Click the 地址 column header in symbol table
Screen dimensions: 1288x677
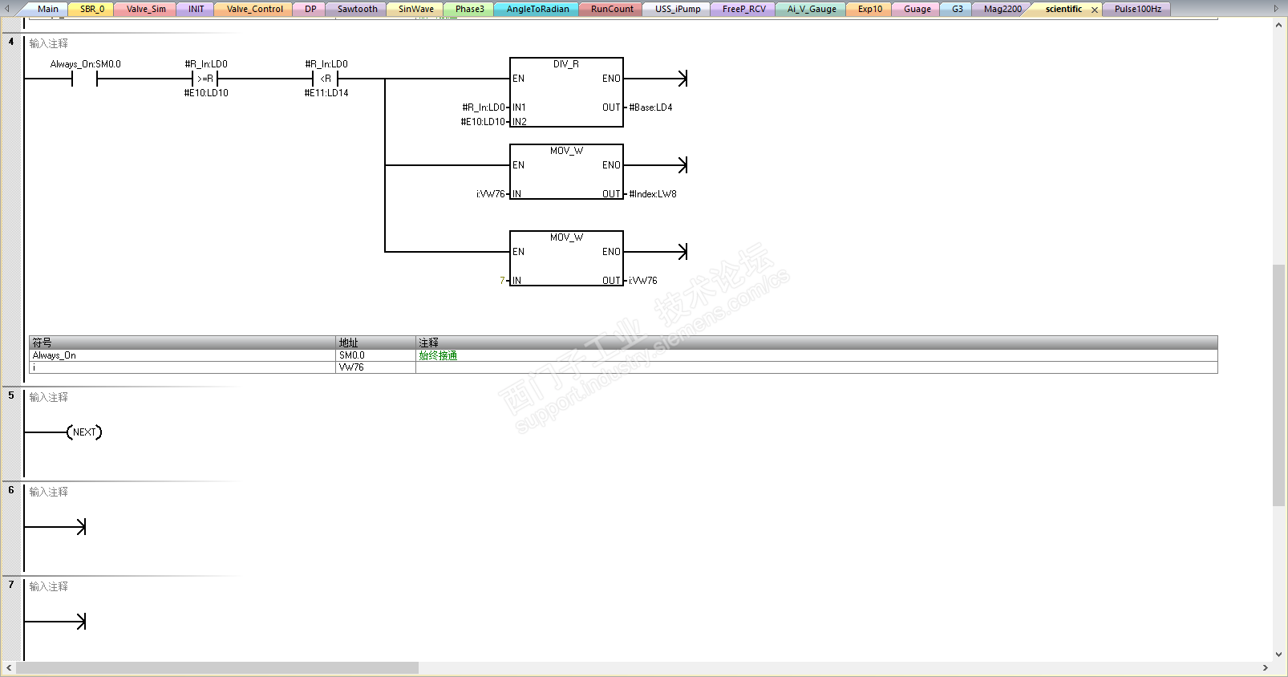point(375,343)
